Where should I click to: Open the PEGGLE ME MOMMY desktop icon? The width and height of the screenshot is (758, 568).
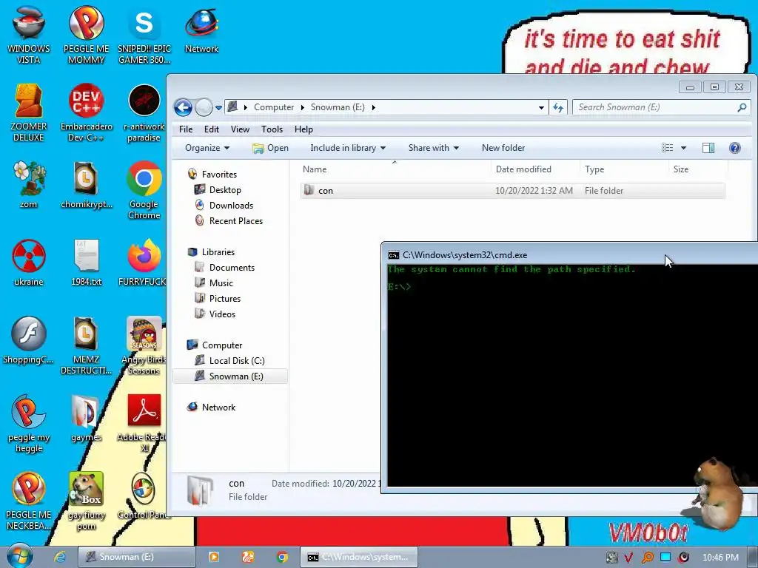[86, 35]
